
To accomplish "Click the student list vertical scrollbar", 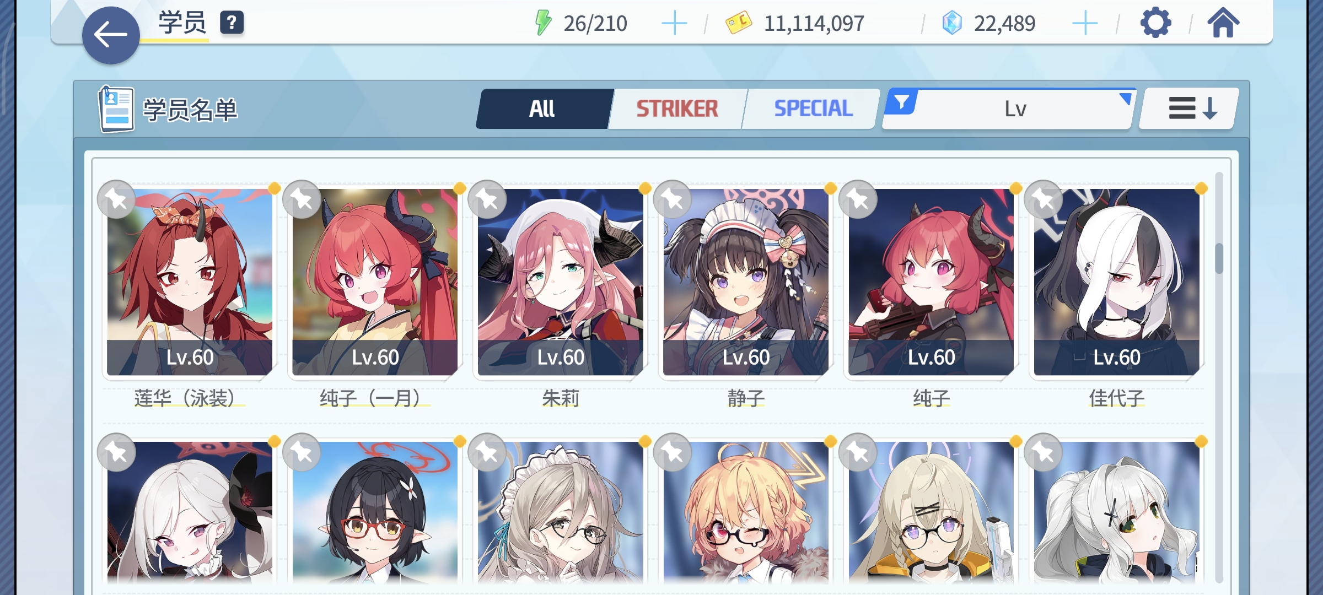I will pos(1219,377).
